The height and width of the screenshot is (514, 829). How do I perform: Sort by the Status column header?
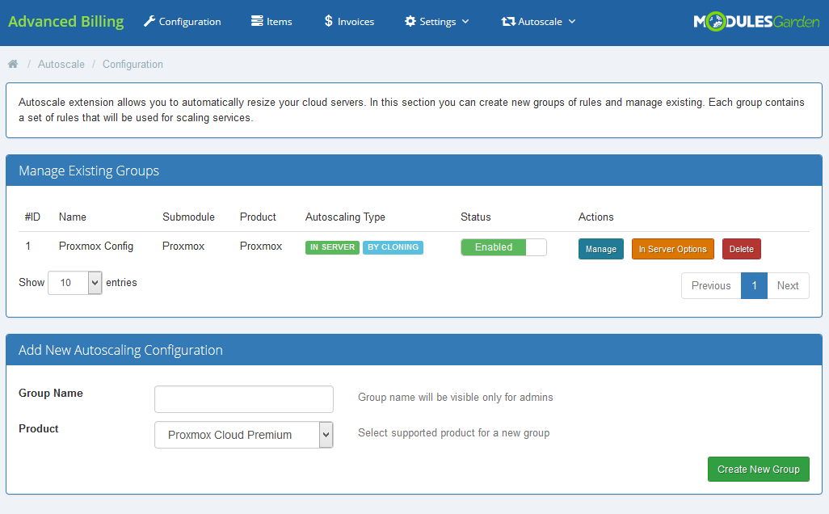tap(476, 217)
